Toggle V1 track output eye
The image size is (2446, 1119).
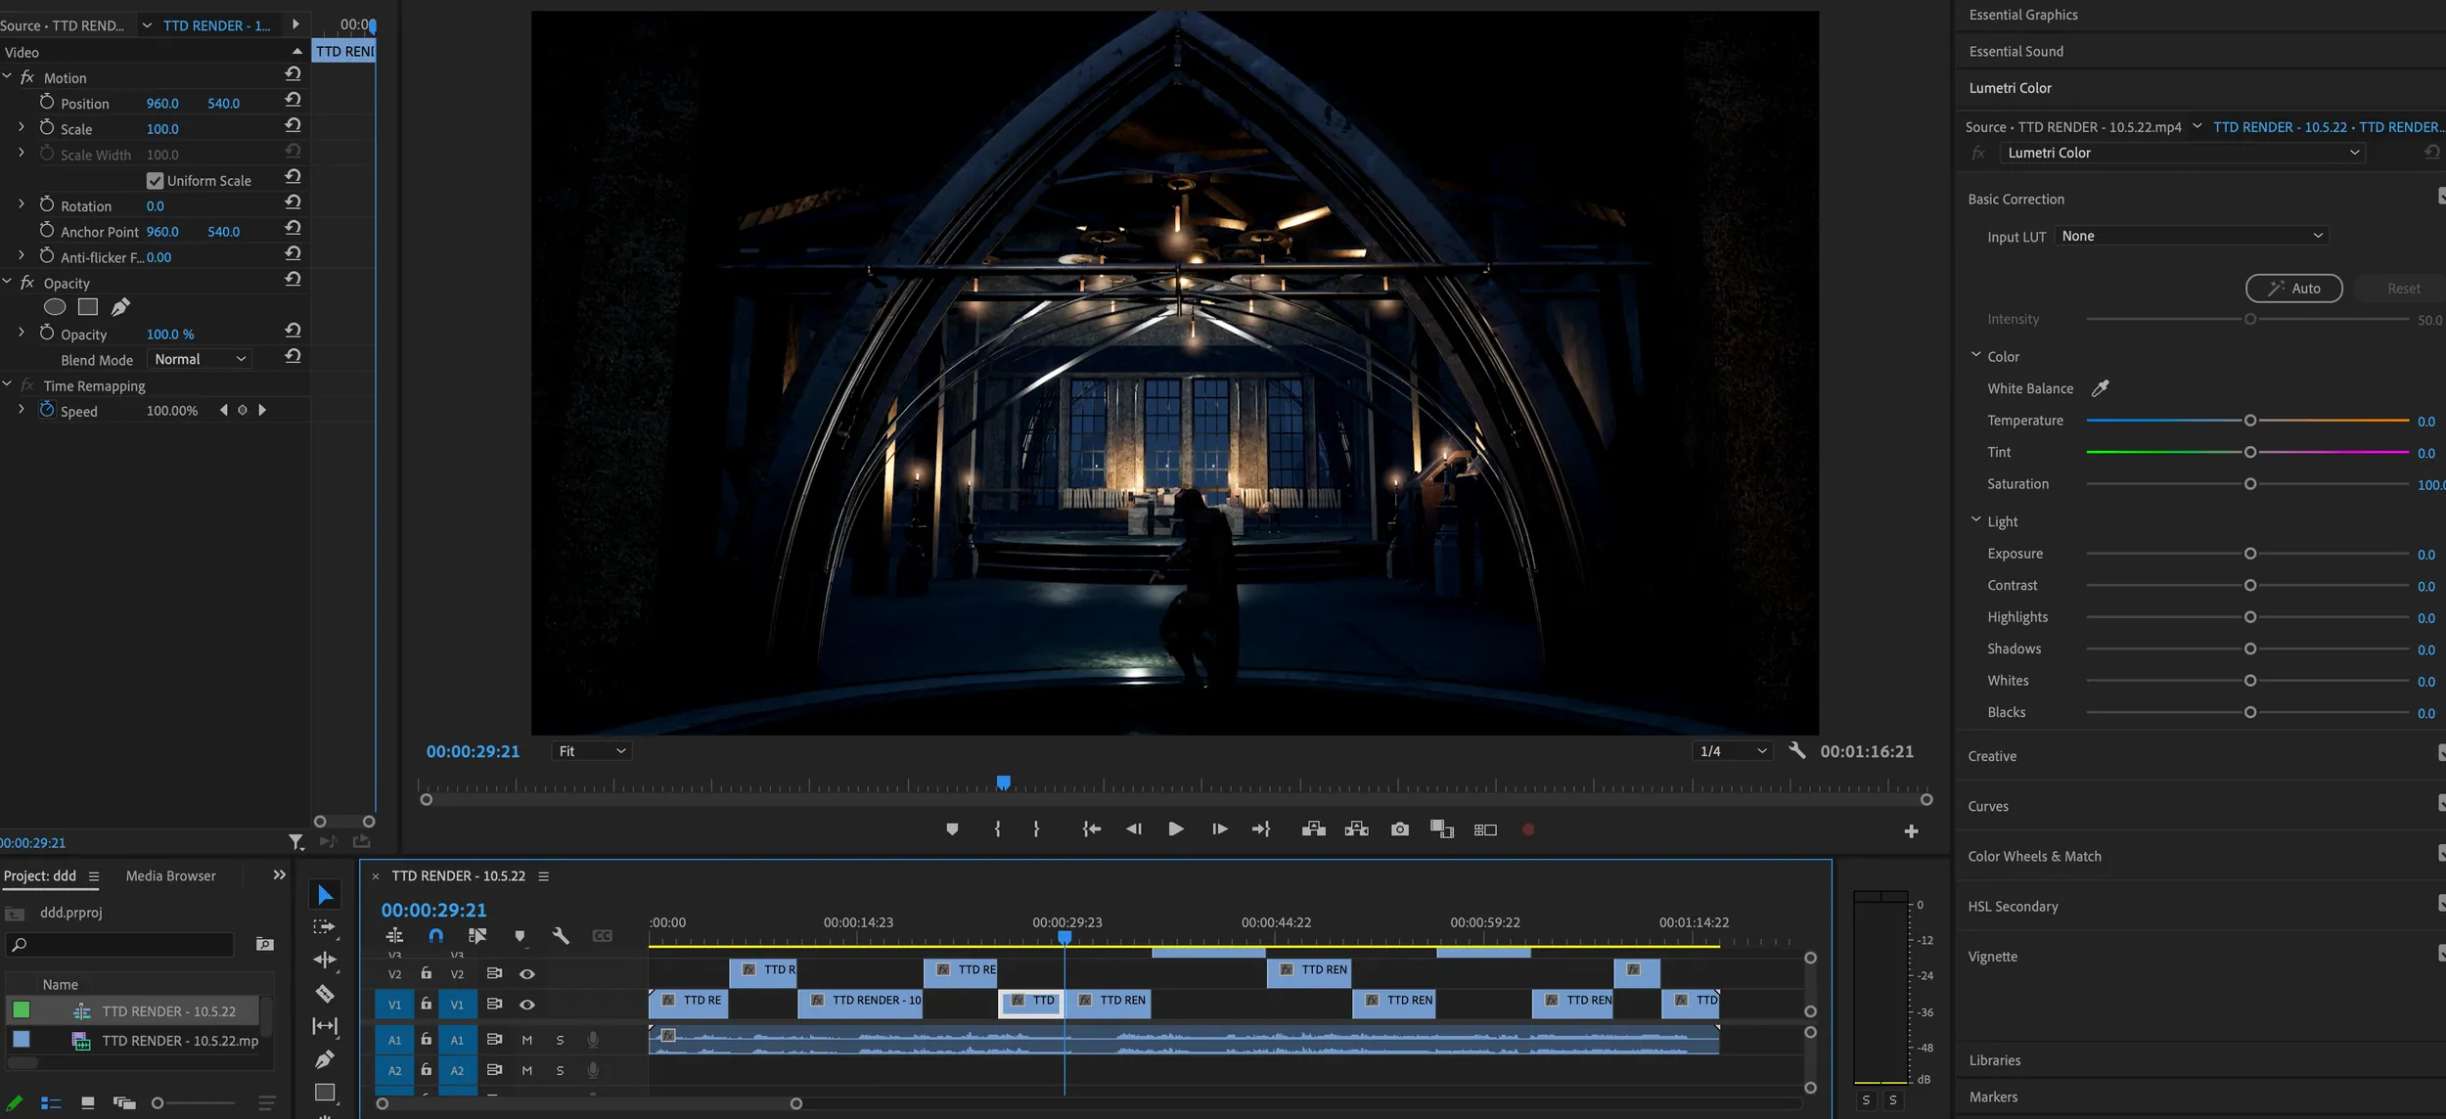(x=526, y=1005)
